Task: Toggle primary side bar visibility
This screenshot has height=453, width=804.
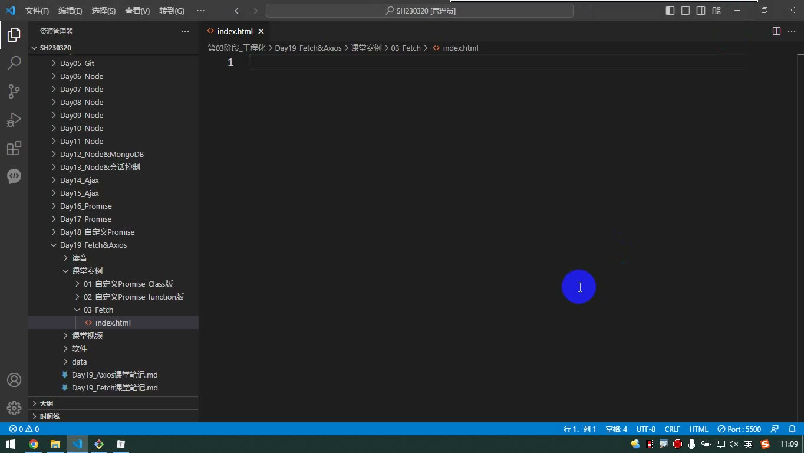Action: click(x=670, y=11)
